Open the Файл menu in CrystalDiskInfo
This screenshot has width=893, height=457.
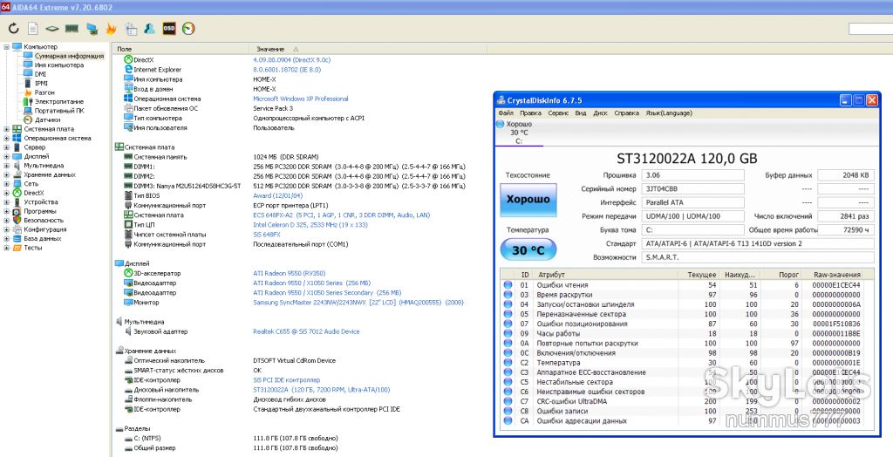505,113
